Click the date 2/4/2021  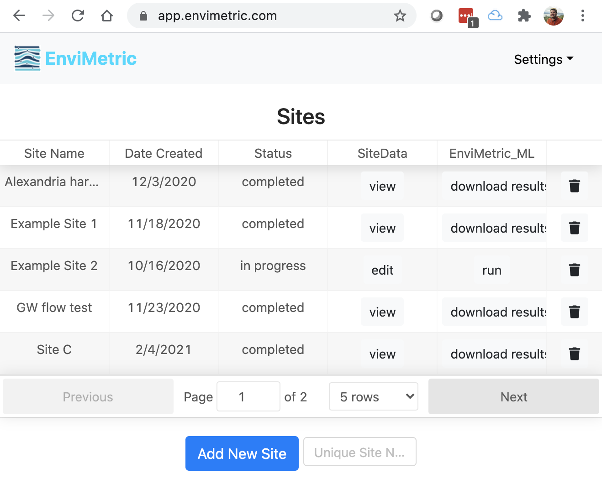pyautogui.click(x=164, y=349)
